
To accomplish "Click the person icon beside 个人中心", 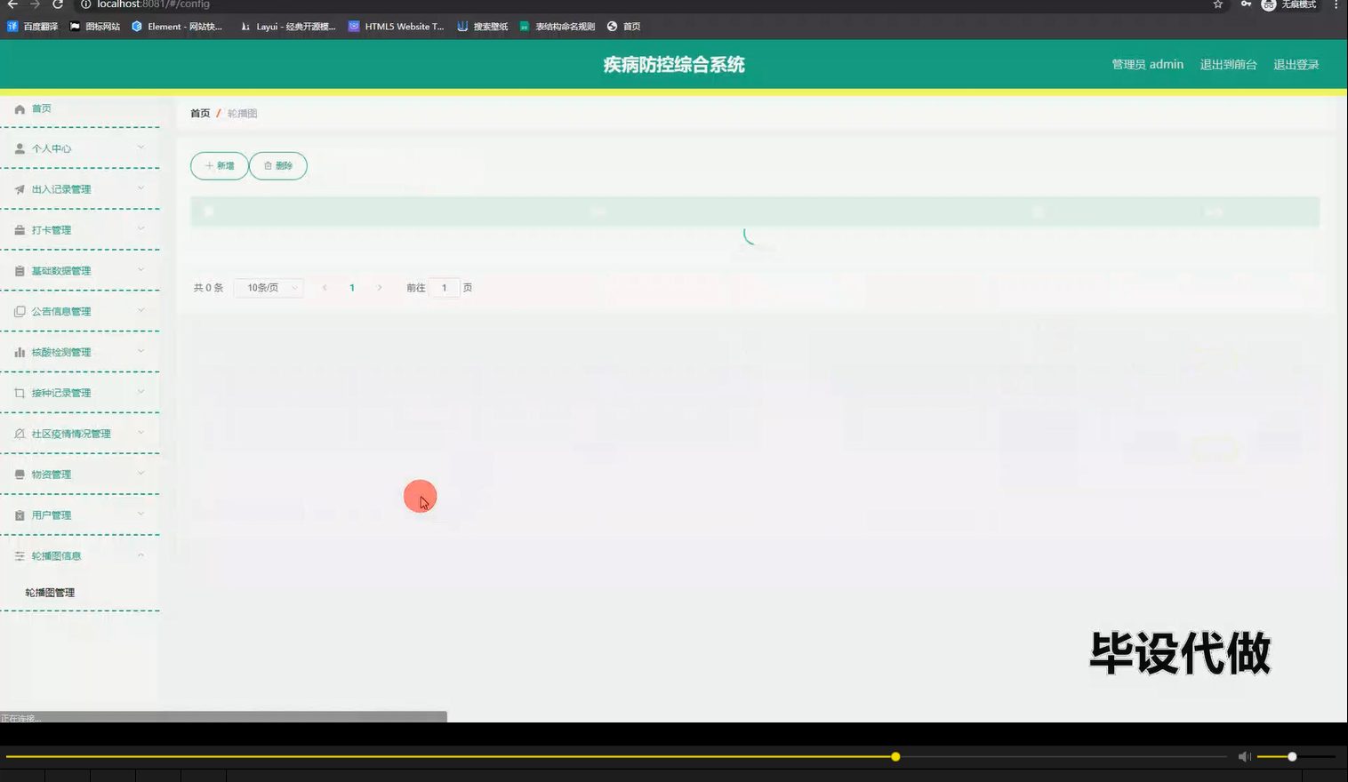I will [20, 148].
